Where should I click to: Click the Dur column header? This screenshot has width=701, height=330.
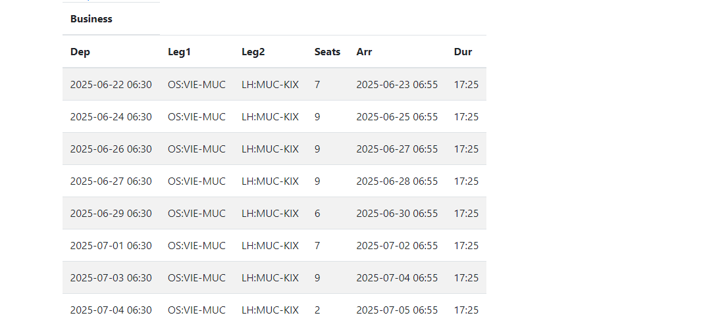pos(463,52)
